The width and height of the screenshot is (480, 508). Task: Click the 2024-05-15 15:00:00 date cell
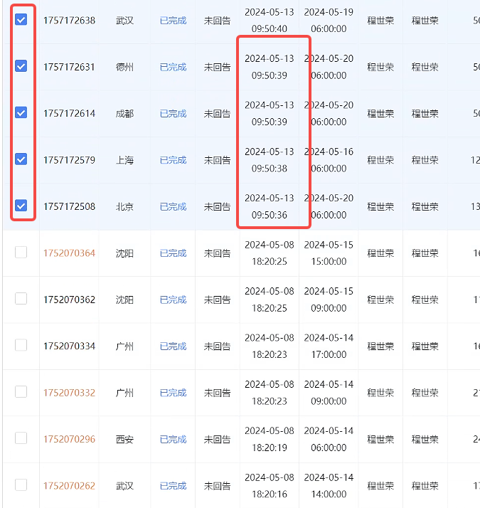(329, 253)
